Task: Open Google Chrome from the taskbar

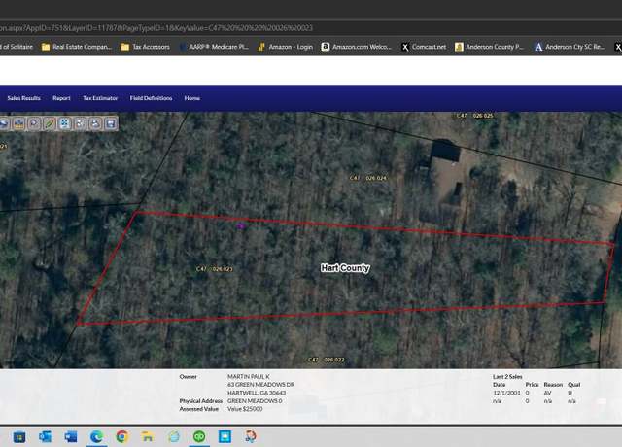Action: point(122,437)
